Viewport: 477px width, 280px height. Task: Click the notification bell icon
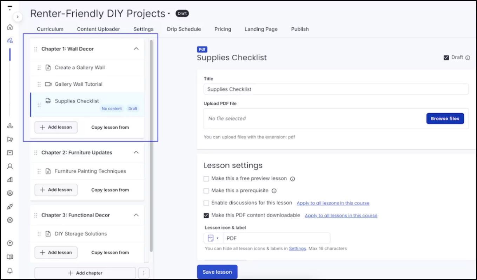pos(10,271)
